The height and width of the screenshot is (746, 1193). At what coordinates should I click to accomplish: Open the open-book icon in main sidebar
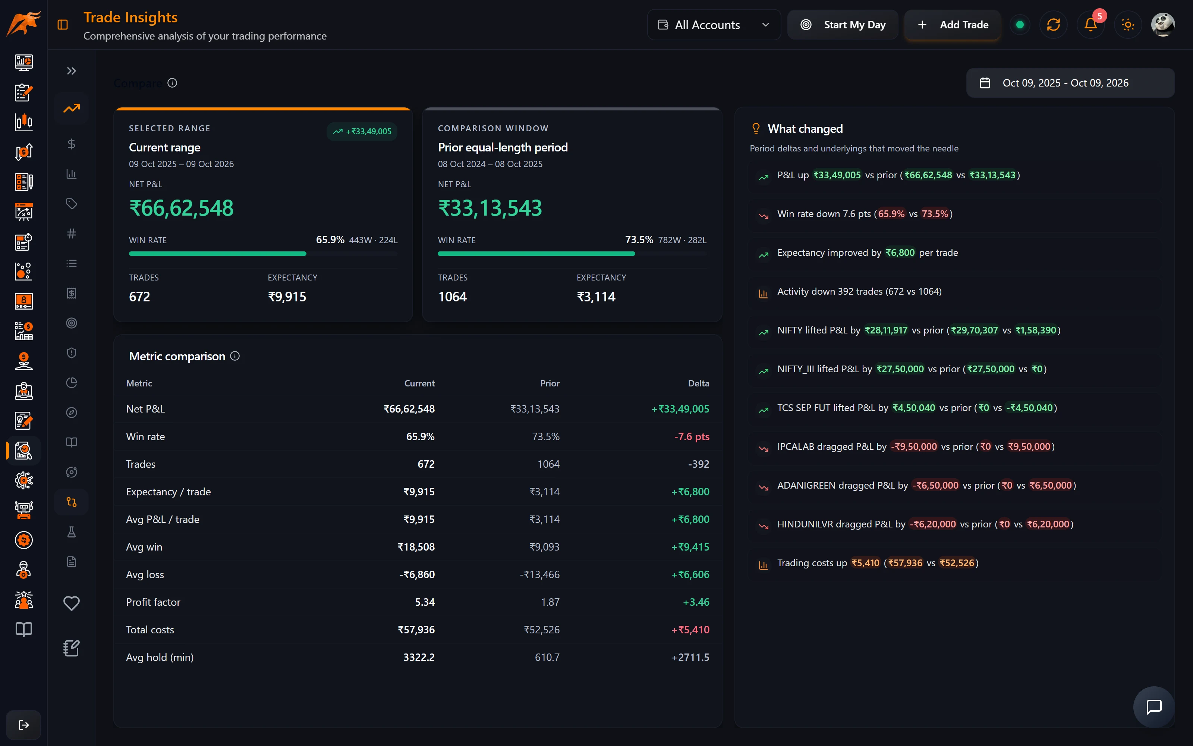click(23, 630)
